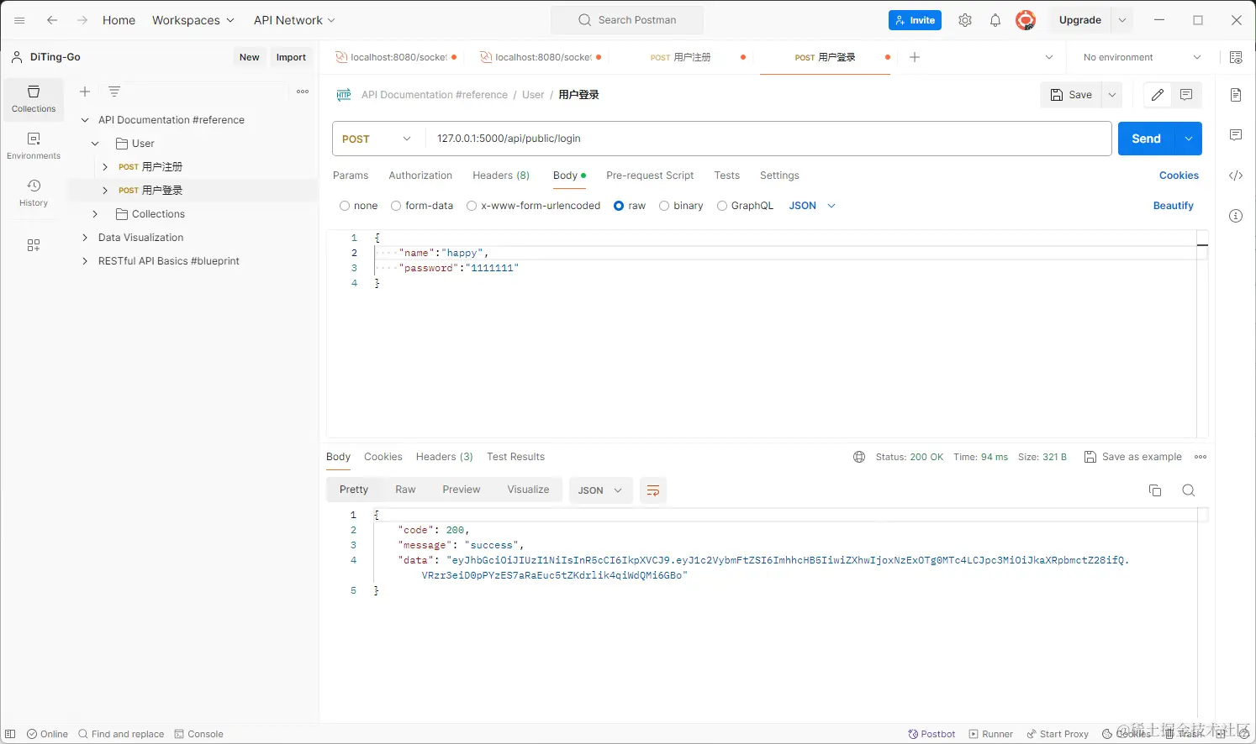
Task: Switch to the Pre-request Script tab
Action: coord(650,176)
